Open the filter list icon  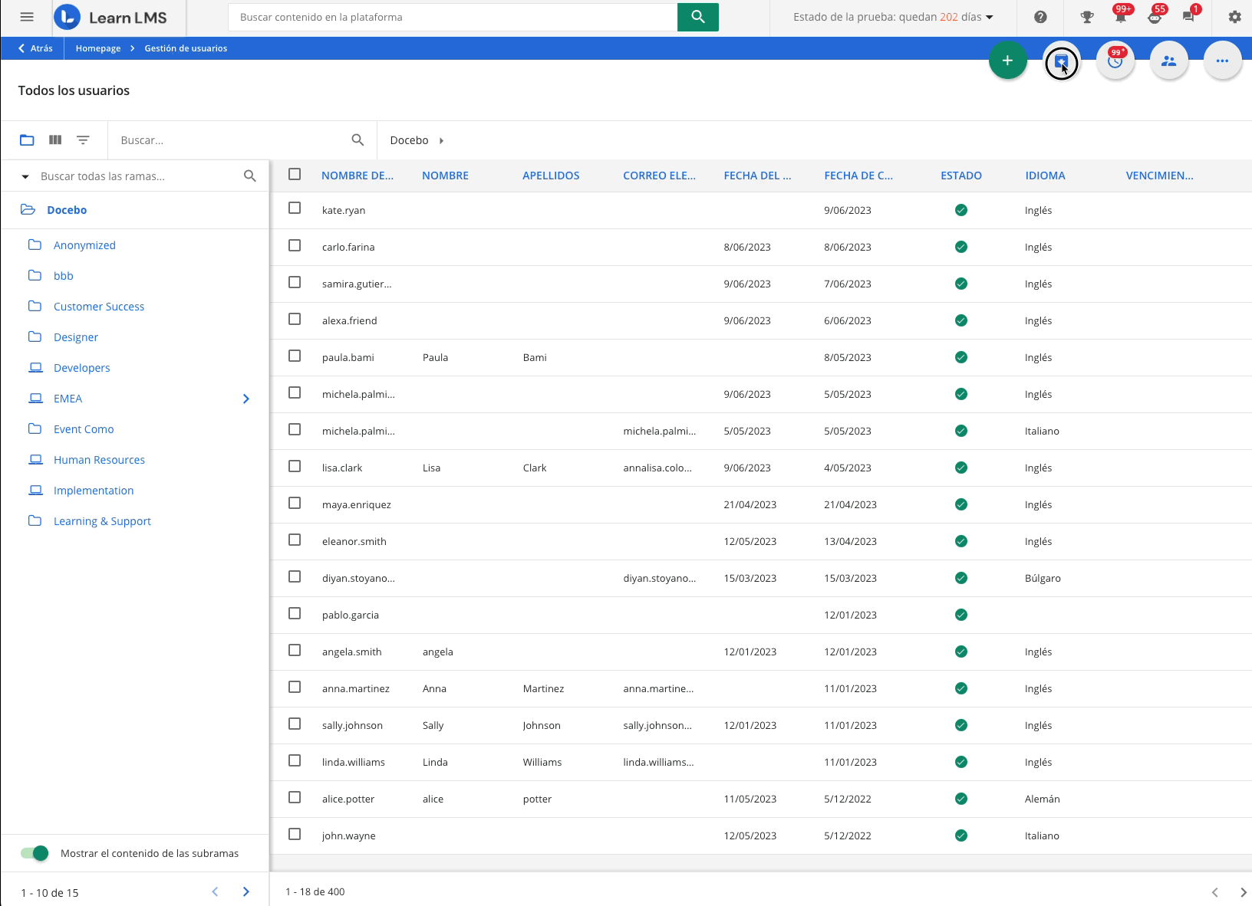tap(83, 140)
